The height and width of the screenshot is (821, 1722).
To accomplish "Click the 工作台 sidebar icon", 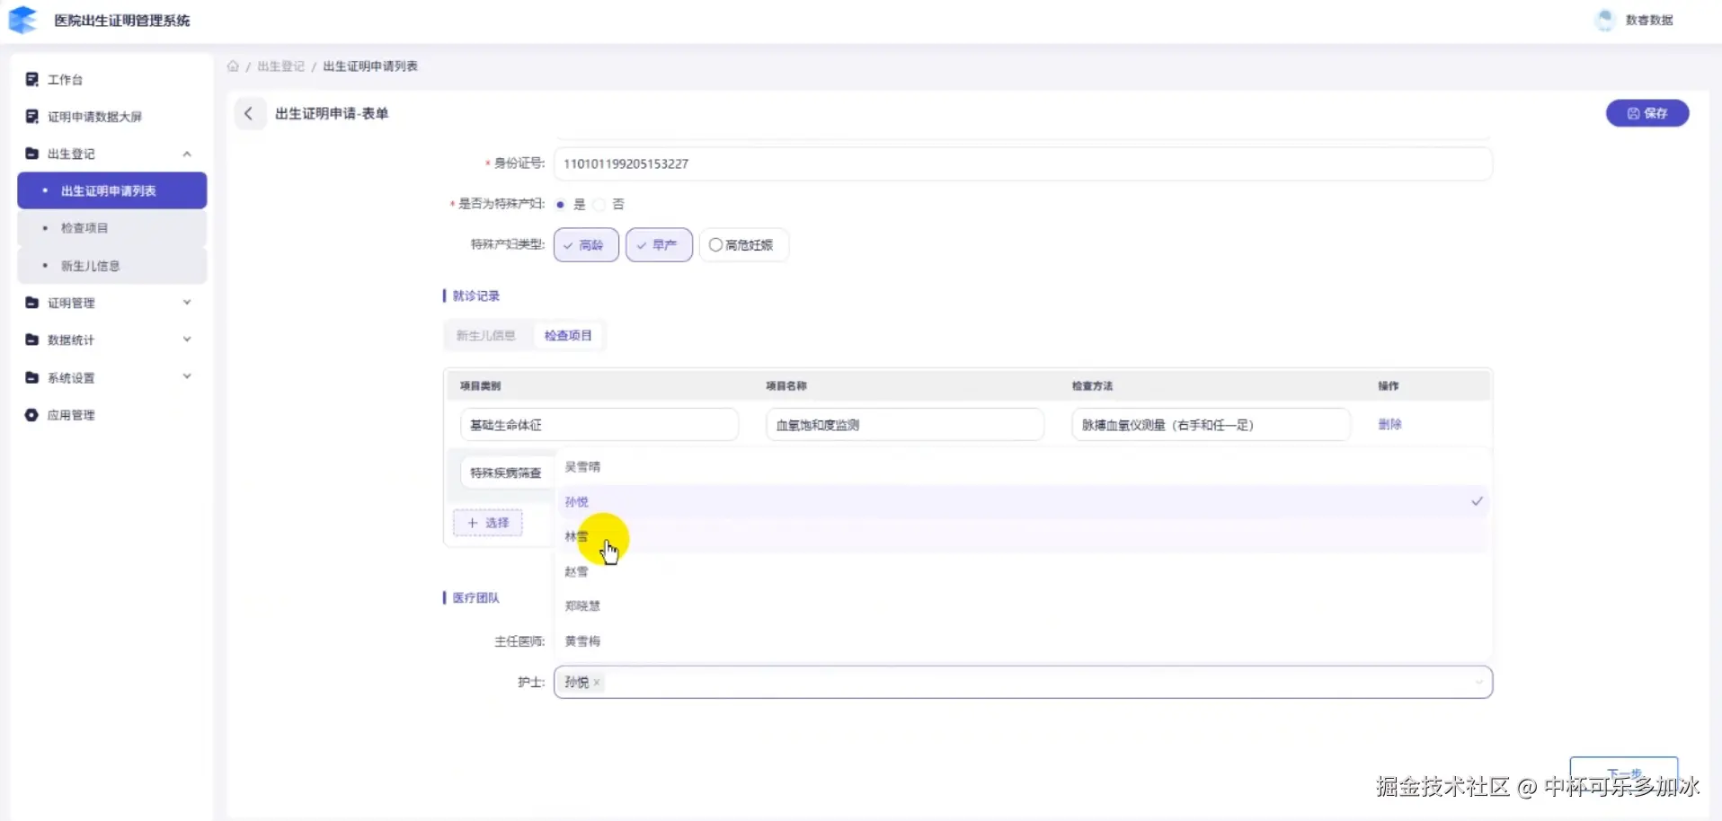I will click(x=32, y=80).
